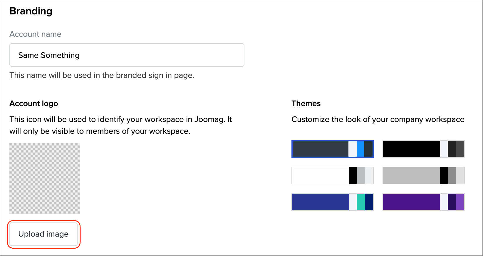Click the Upload image button
483x256 pixels.
click(43, 234)
